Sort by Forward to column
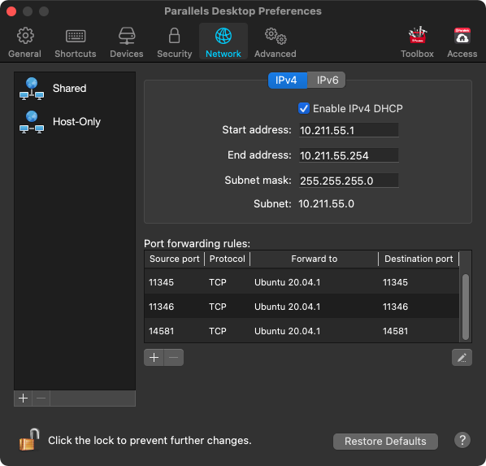This screenshot has height=466, width=486. [x=314, y=259]
